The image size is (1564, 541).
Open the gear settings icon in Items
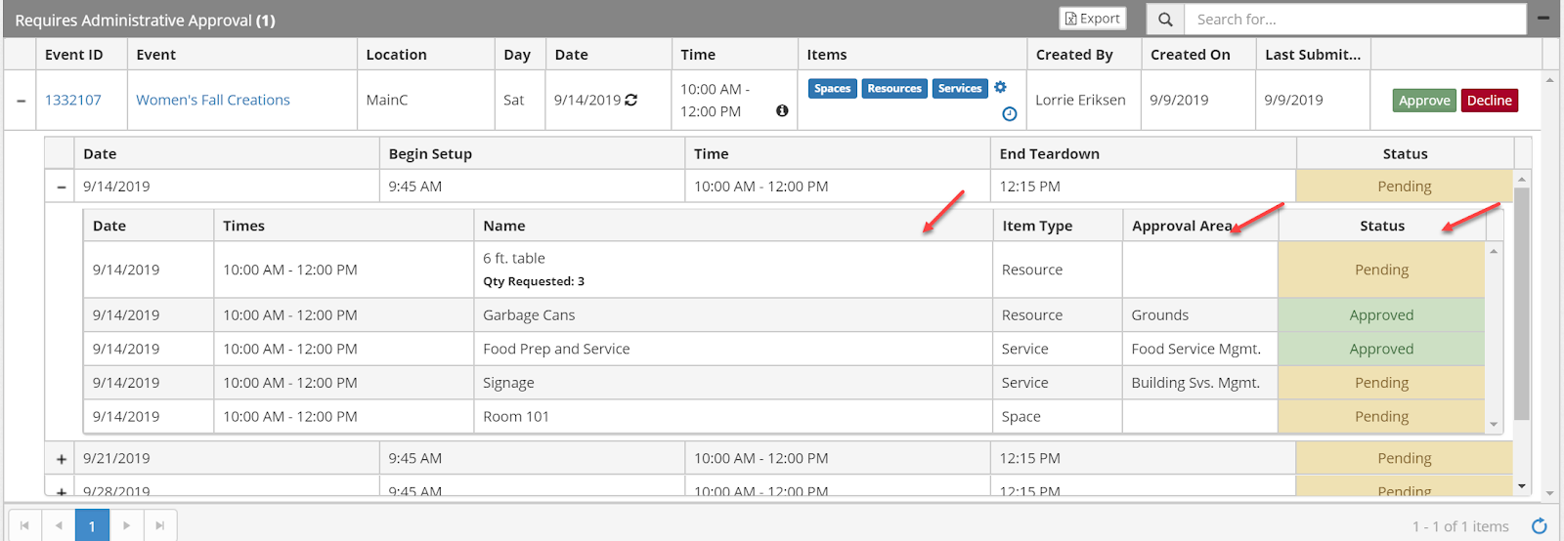tap(1000, 87)
